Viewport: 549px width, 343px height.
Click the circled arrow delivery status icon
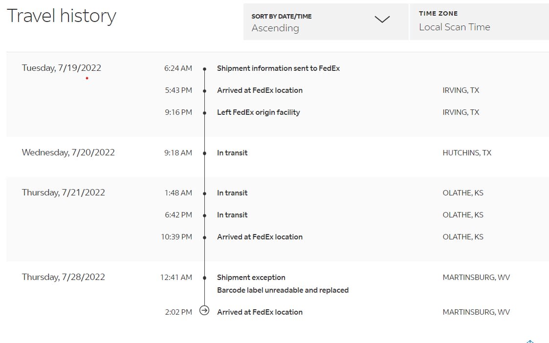point(204,310)
